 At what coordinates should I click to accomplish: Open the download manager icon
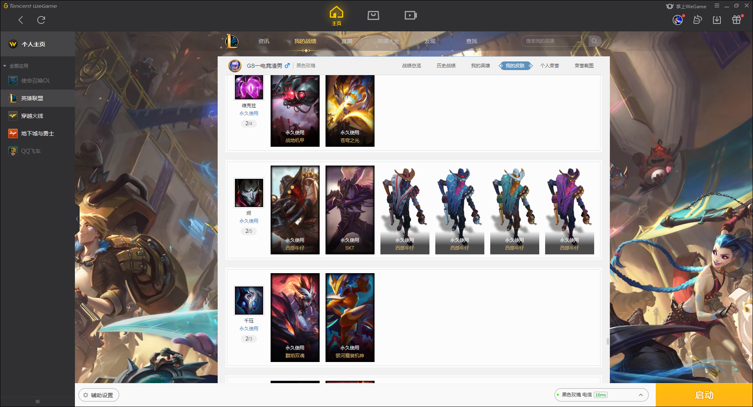point(717,20)
